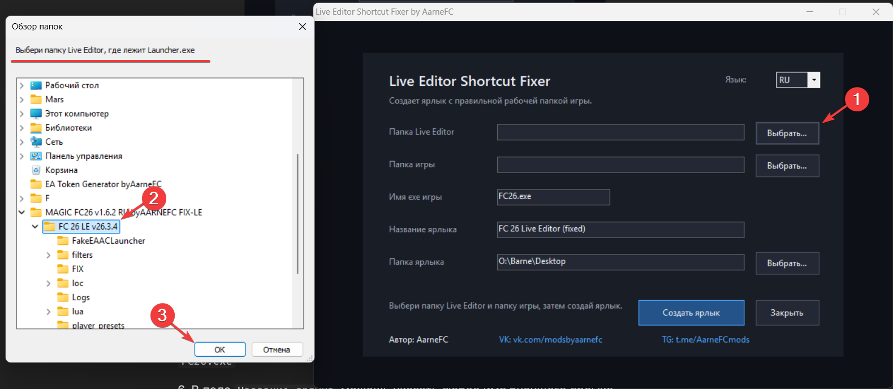
Task: Click the Название ярлыка field
Action: pyautogui.click(x=620, y=230)
